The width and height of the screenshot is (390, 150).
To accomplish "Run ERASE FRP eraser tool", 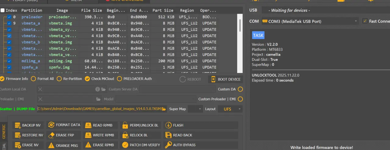I will click(64, 135).
